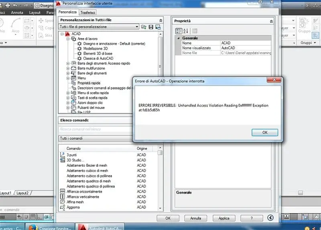Click the Barra multifunzione icon in the tree
Screen dimensions: 321x230
coord(73,68)
